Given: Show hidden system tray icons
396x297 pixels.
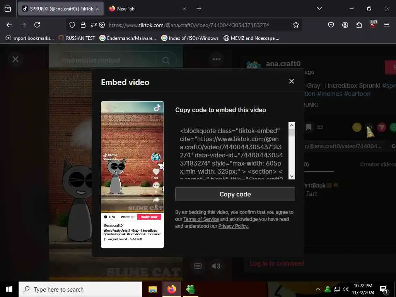Looking at the screenshot, I should coord(318,289).
